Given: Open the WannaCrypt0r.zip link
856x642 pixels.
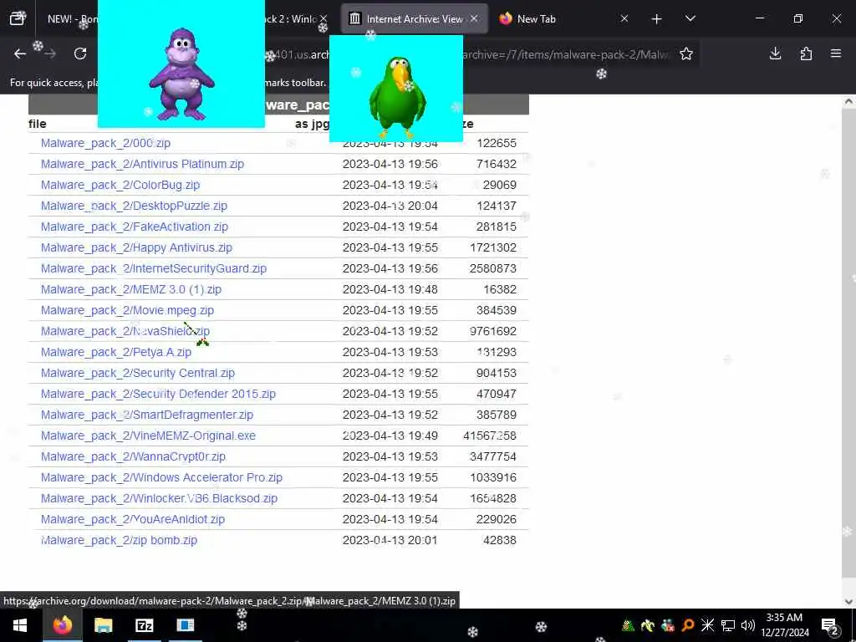Looking at the screenshot, I should 133,456.
